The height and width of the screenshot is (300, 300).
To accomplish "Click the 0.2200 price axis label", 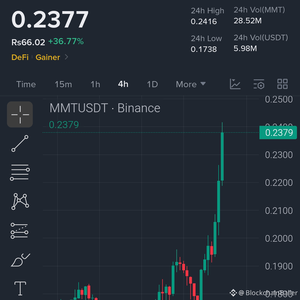I will coord(279,183).
